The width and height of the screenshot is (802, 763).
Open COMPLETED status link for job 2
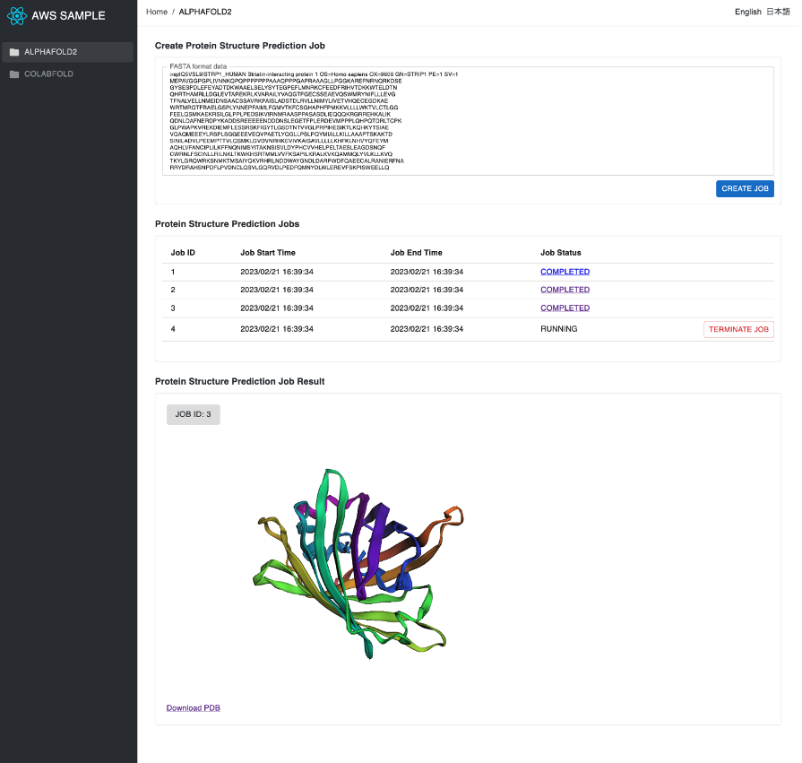coord(565,289)
